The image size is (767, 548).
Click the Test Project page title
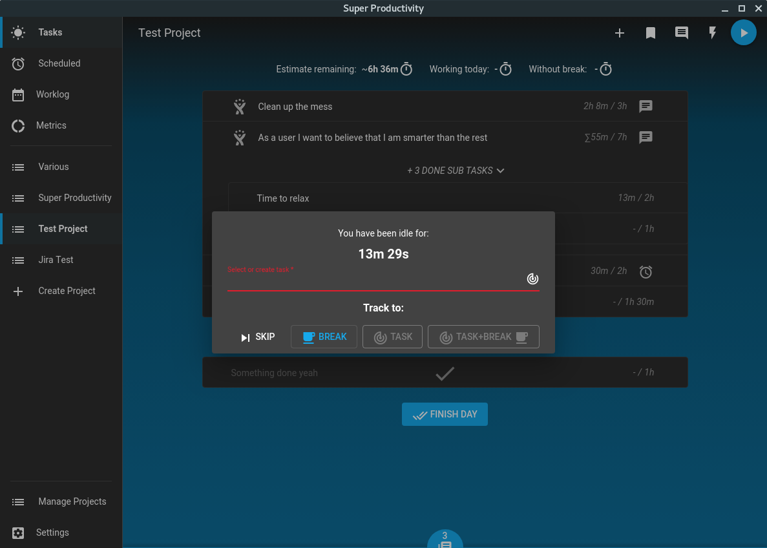tap(169, 33)
